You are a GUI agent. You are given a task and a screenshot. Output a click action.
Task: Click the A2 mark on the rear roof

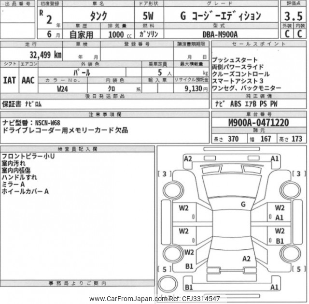click(246, 259)
